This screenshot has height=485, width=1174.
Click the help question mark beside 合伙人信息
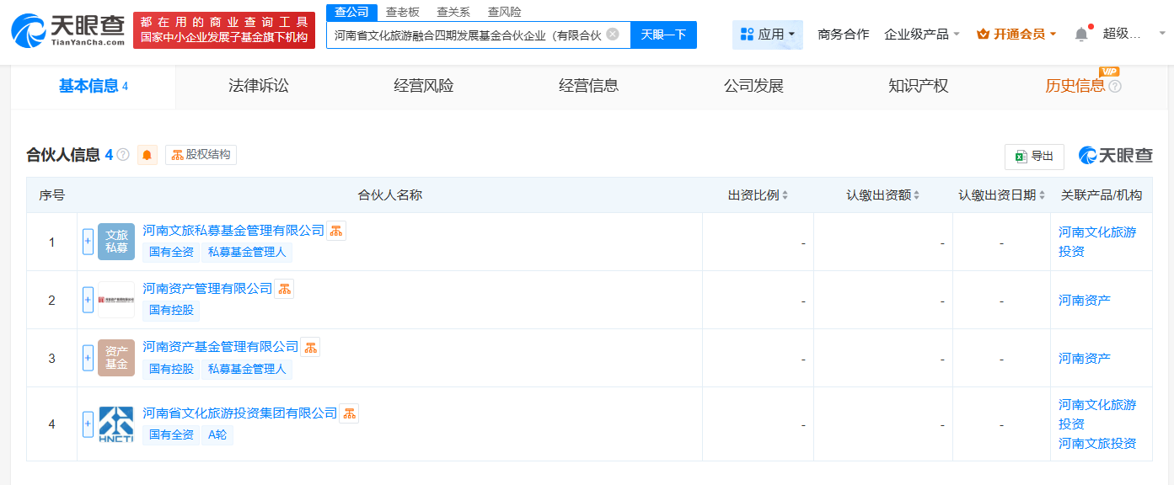[123, 155]
